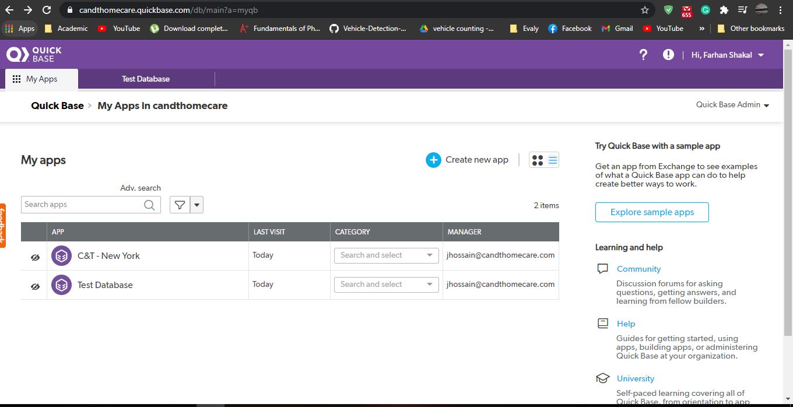793x407 pixels.
Task: Click the orange feedback side tab
Action: click(x=2, y=225)
